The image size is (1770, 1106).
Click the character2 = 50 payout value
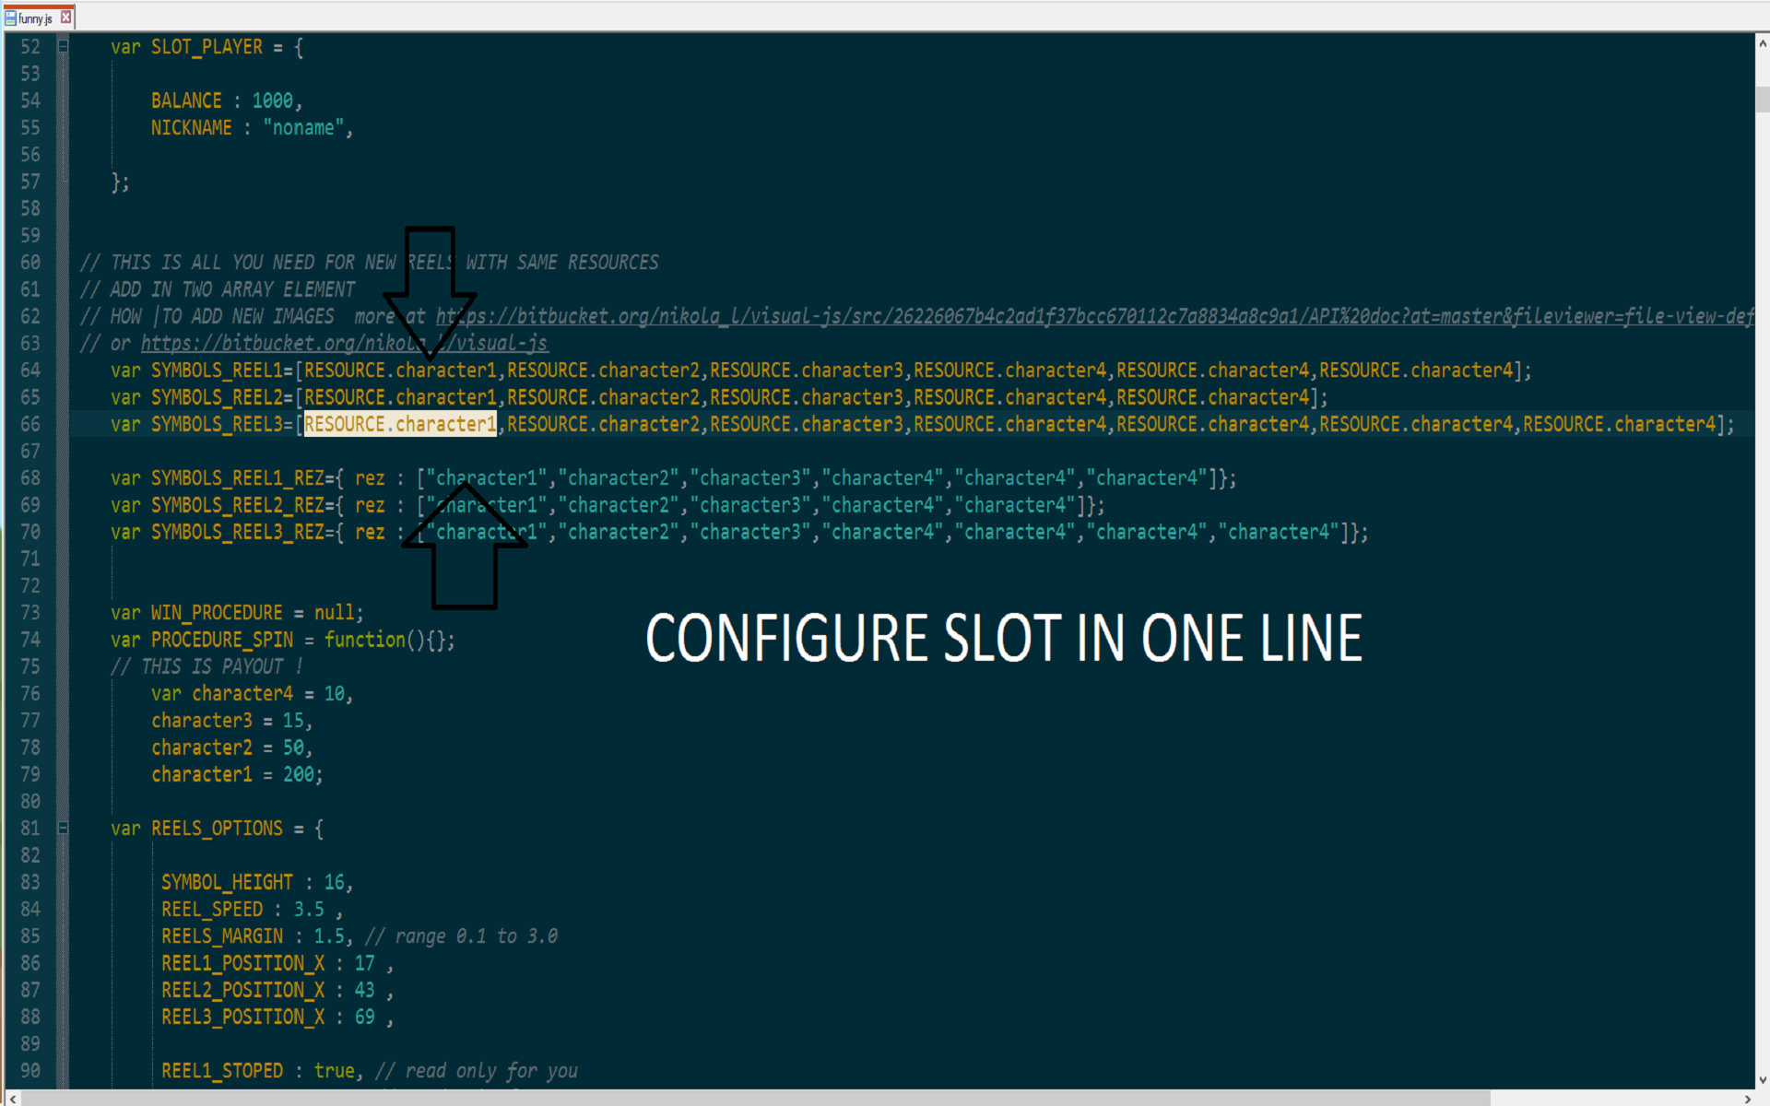point(293,747)
